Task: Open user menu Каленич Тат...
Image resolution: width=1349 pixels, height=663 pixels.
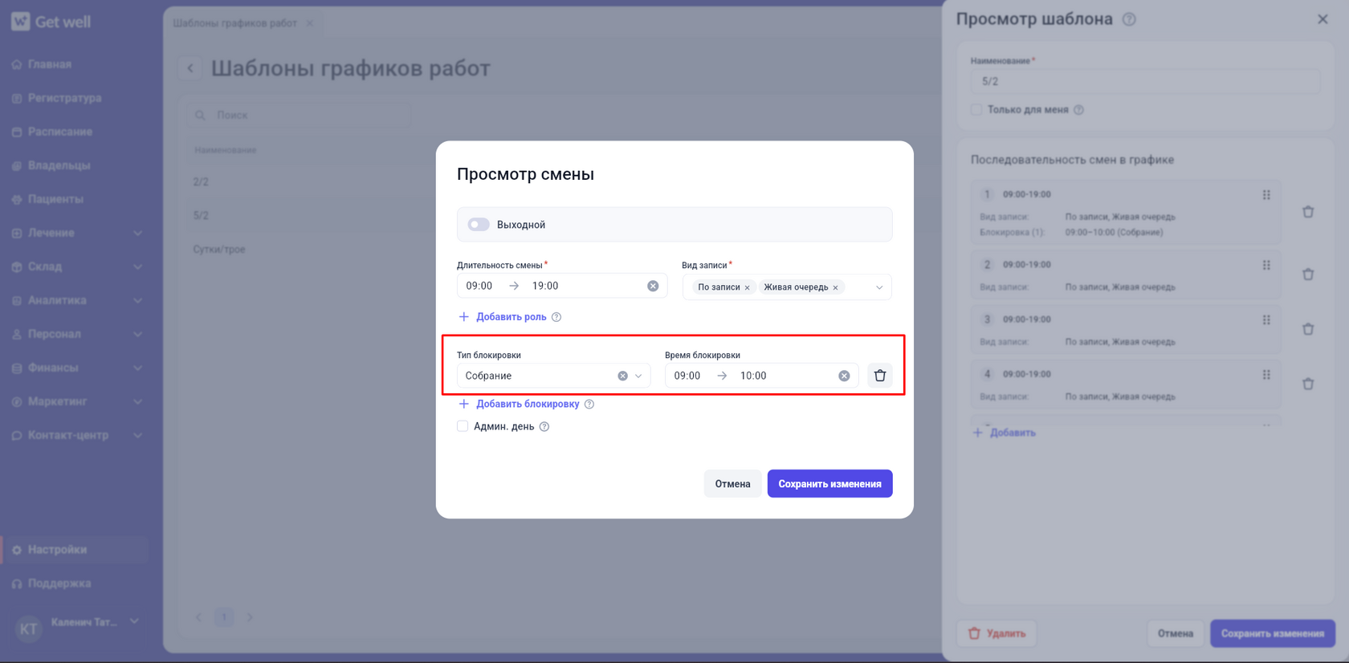Action: click(77, 626)
